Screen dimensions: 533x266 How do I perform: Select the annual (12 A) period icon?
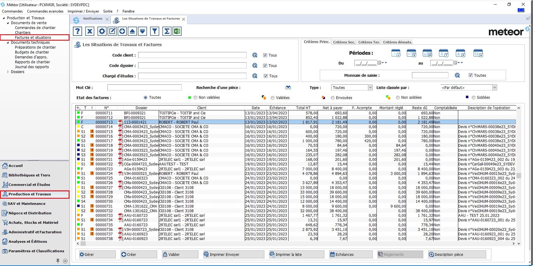pos(478,53)
